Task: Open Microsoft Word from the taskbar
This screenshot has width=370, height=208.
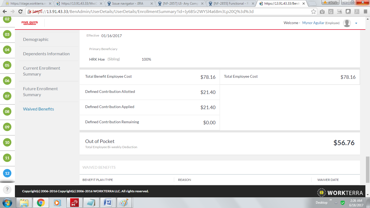Action: coord(108,203)
